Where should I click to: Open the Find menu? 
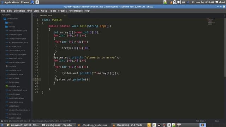point(29,11)
